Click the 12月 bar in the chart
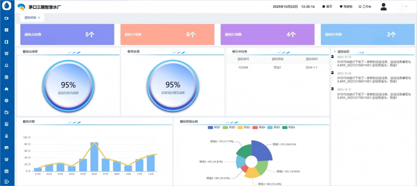This screenshot has width=417, height=186. point(151,163)
